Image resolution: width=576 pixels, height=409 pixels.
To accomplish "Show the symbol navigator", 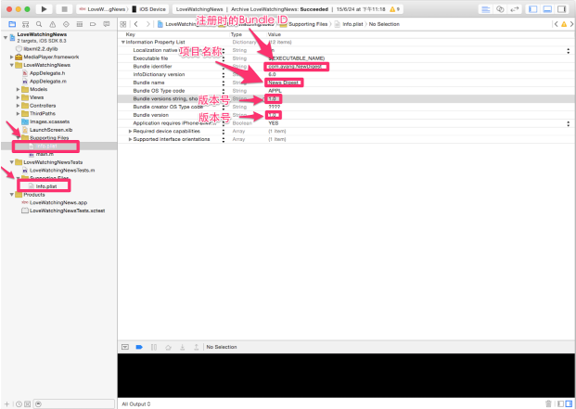I will [x=25, y=24].
